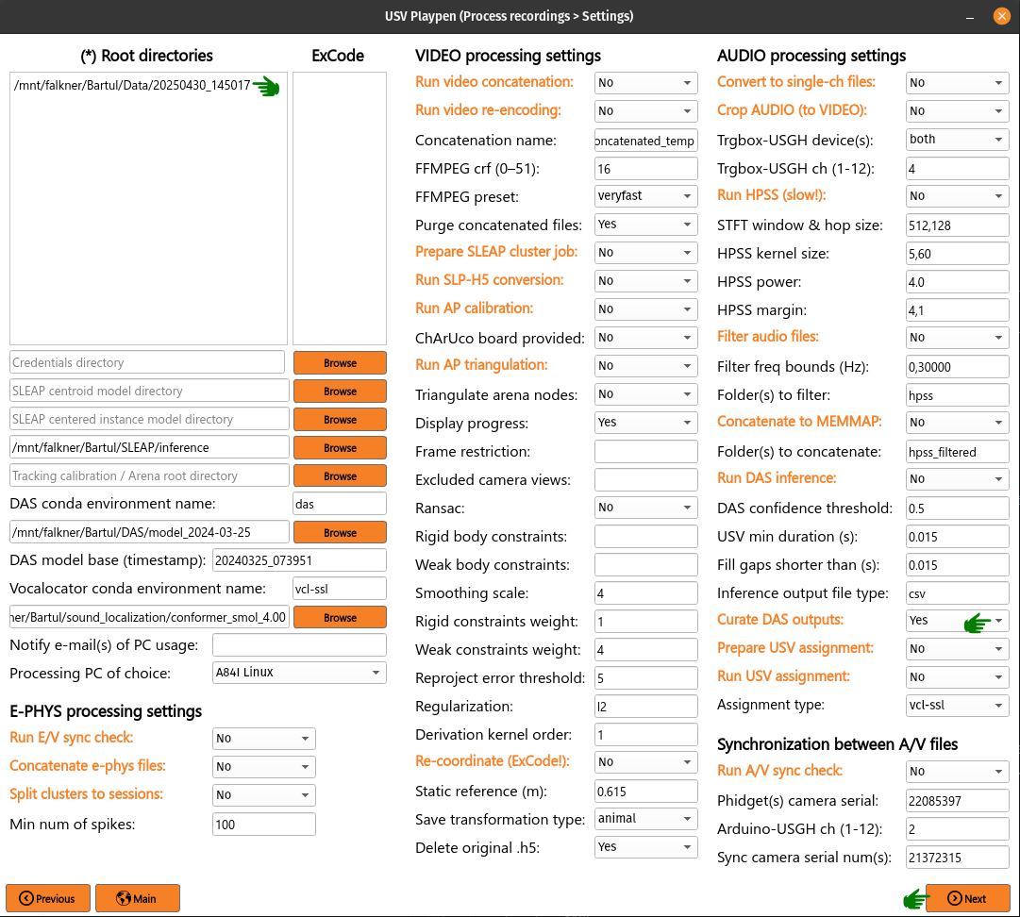The image size is (1020, 917).
Task: Open Run HPSS (slow!) dropdown
Action: pos(957,195)
